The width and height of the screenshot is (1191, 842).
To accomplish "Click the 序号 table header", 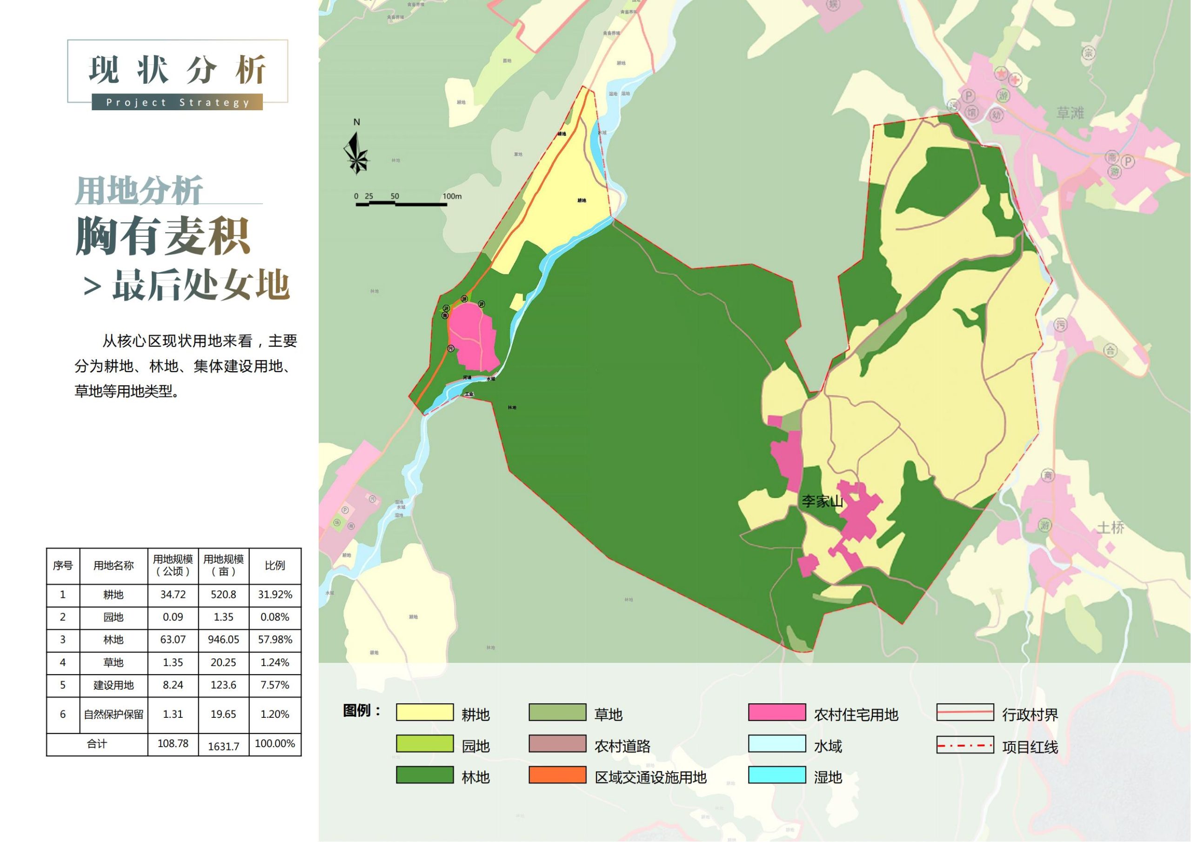I will pos(63,566).
